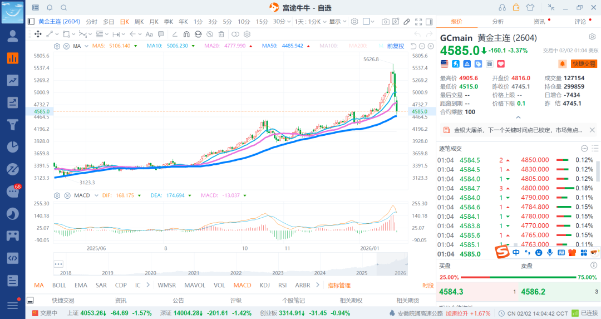Hide all drawings with eye-slash icon
Viewport: 601px width, 319px height.
click(210, 34)
